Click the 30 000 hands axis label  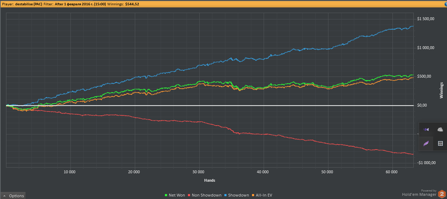point(198,172)
